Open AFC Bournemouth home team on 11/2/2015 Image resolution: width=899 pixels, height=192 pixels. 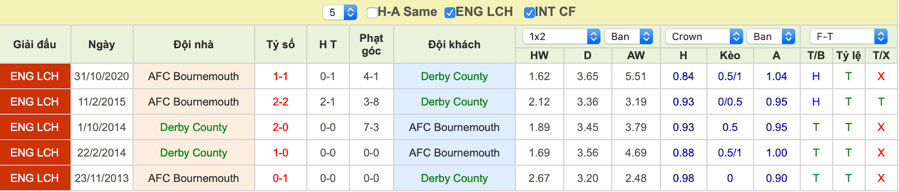tap(194, 102)
